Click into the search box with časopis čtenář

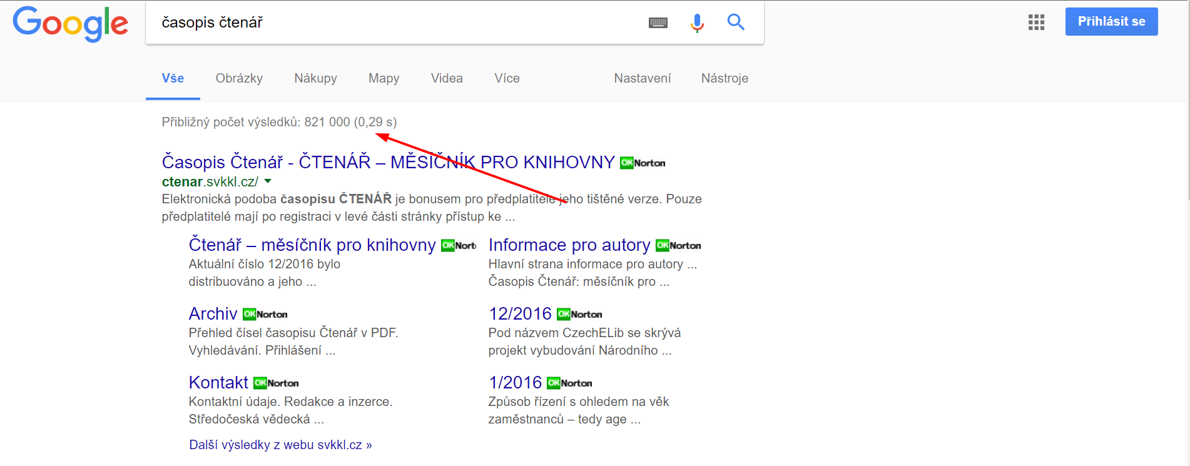coord(394,23)
